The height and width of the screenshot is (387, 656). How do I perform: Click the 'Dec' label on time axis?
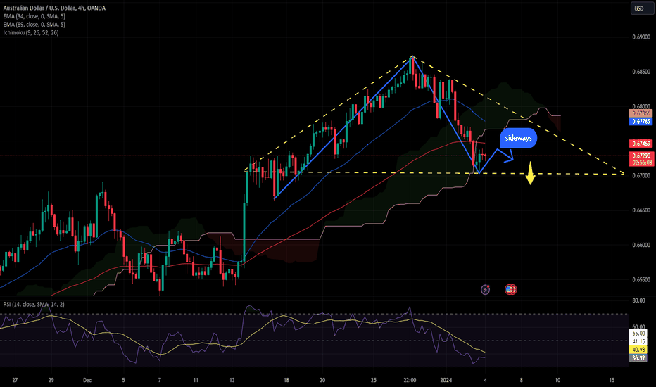[87, 380]
